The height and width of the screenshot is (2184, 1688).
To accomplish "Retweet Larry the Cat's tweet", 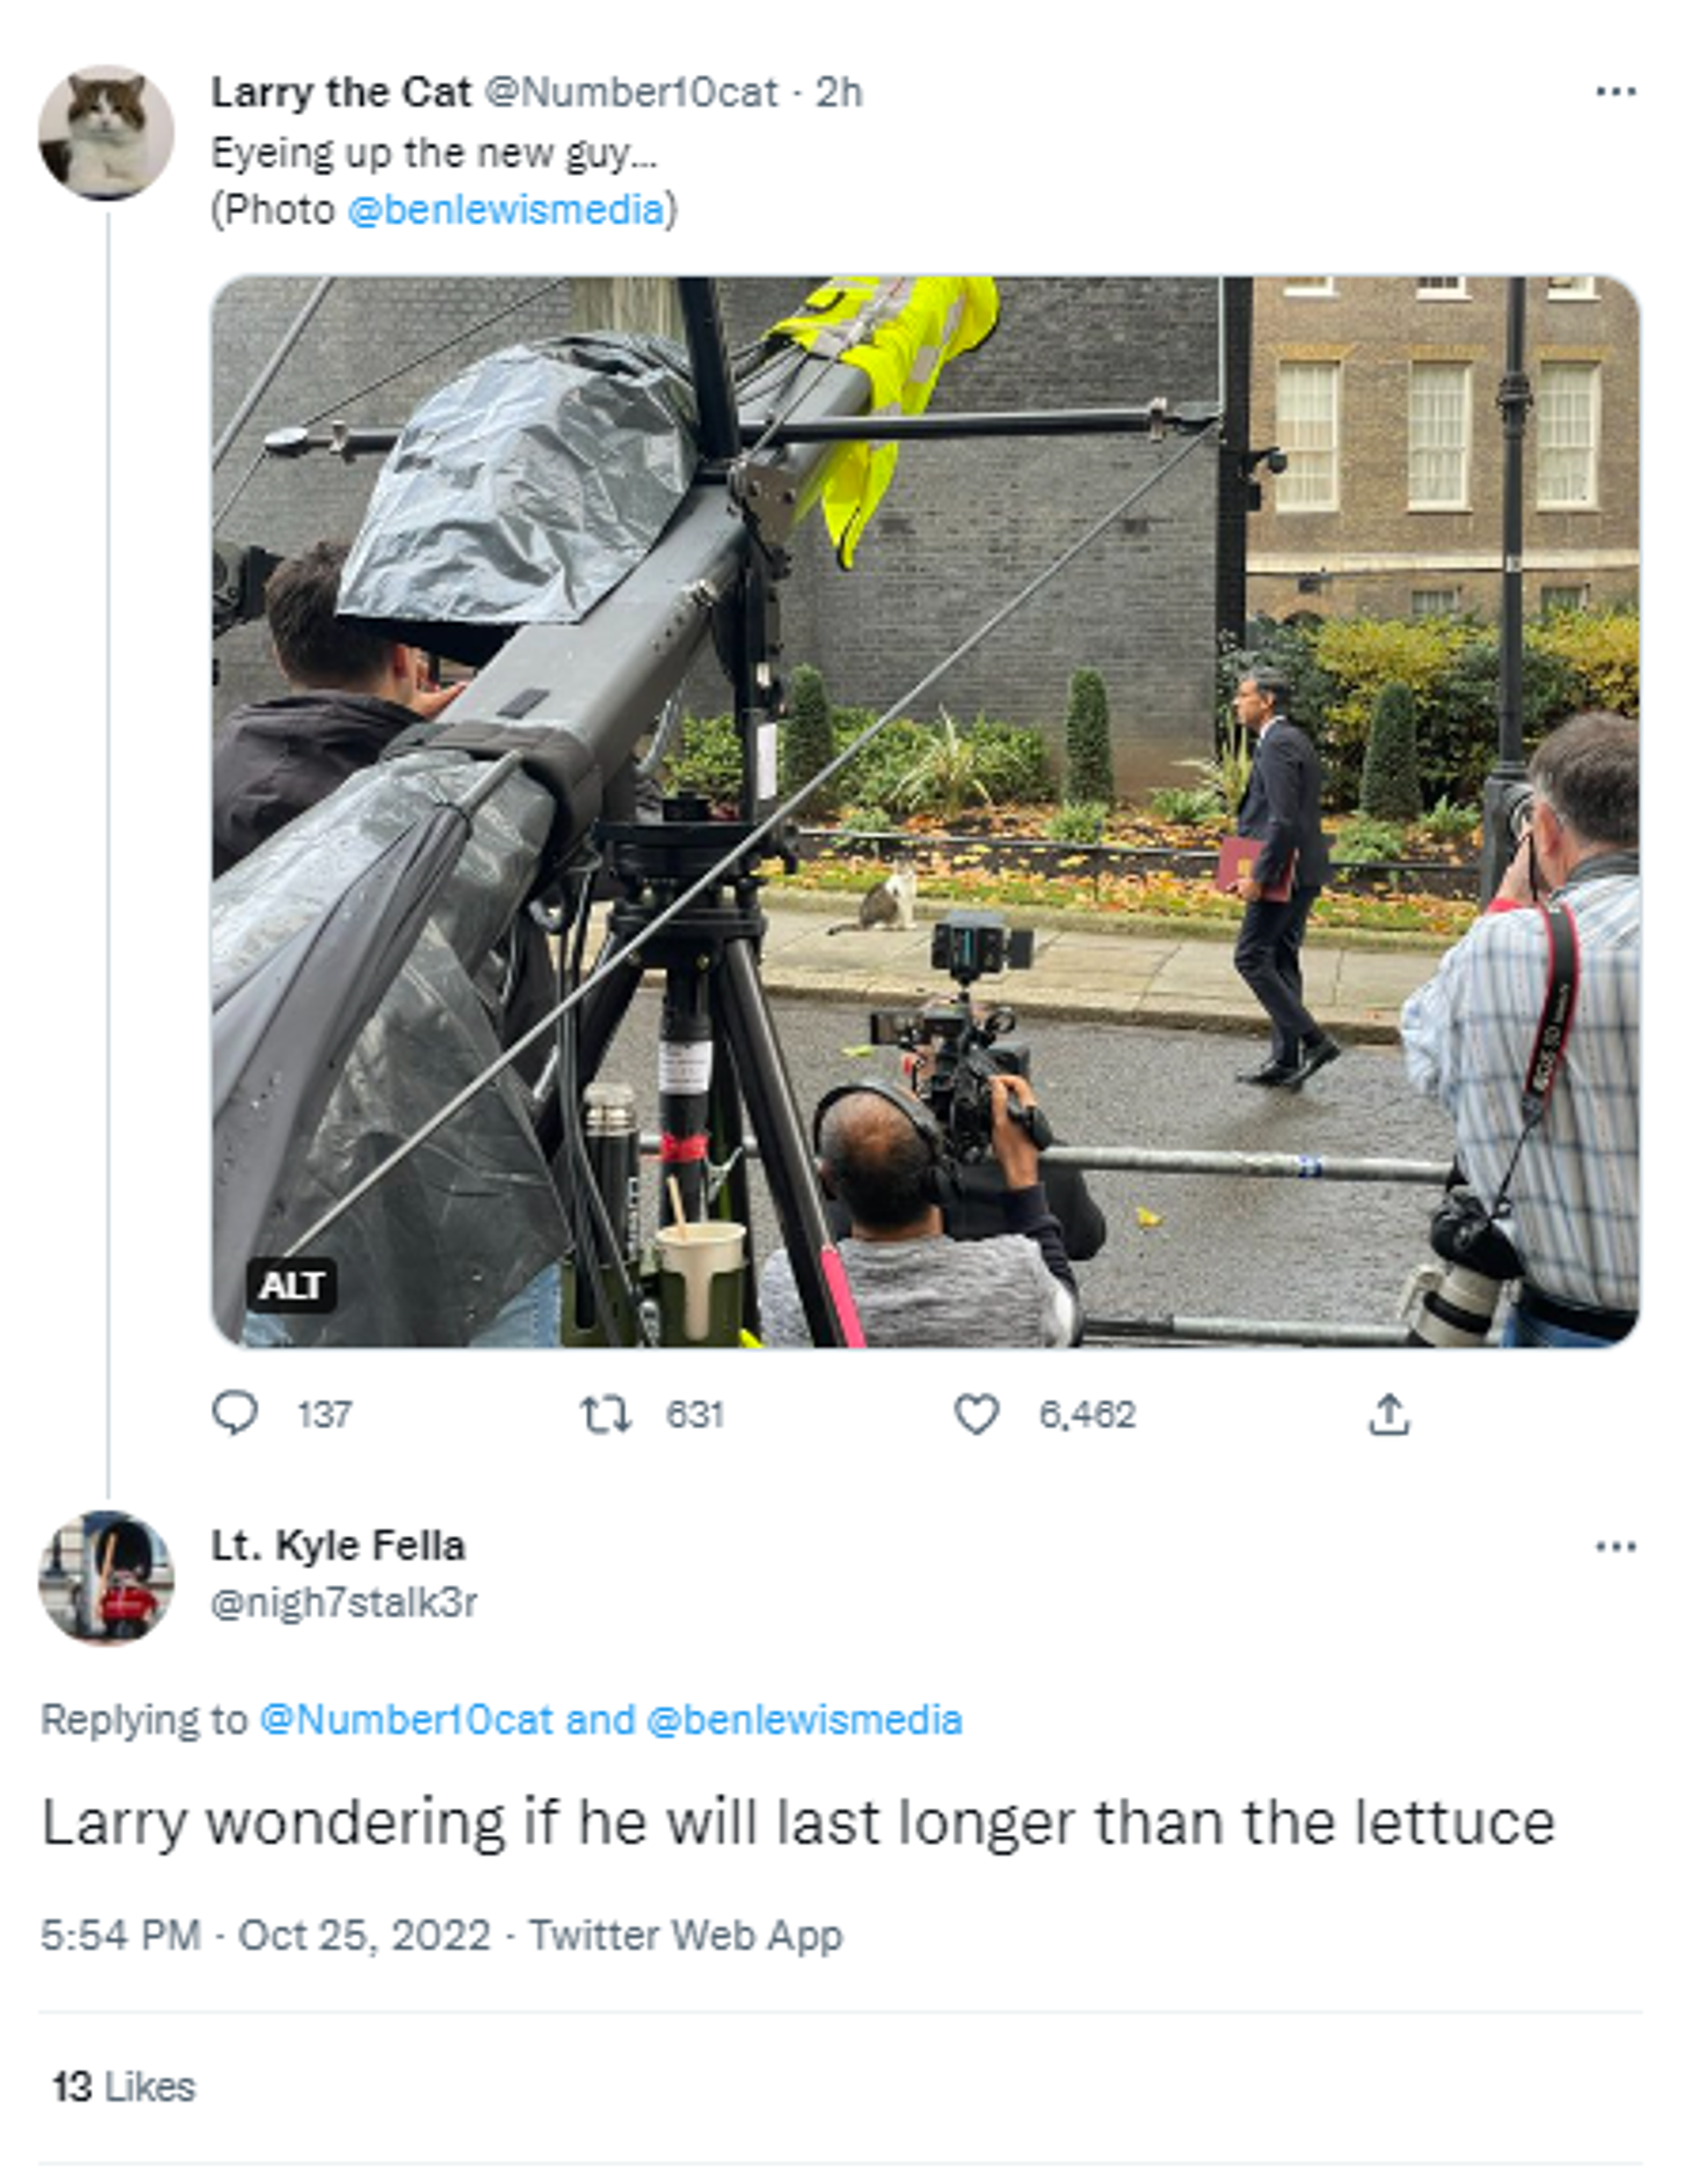I will (x=606, y=1415).
